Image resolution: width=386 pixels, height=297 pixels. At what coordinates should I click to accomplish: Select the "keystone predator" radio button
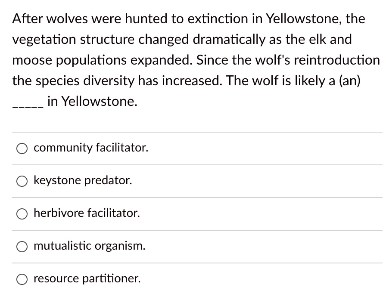click(22, 181)
